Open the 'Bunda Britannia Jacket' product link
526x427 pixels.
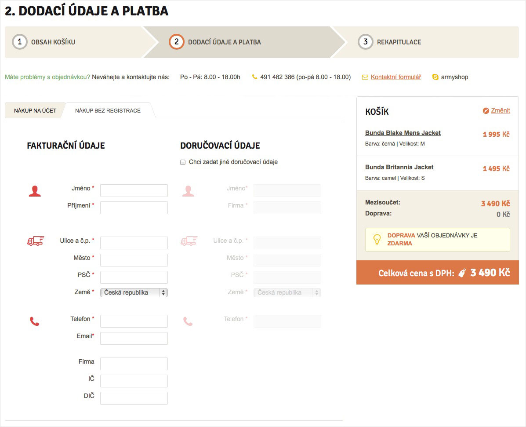[399, 167]
